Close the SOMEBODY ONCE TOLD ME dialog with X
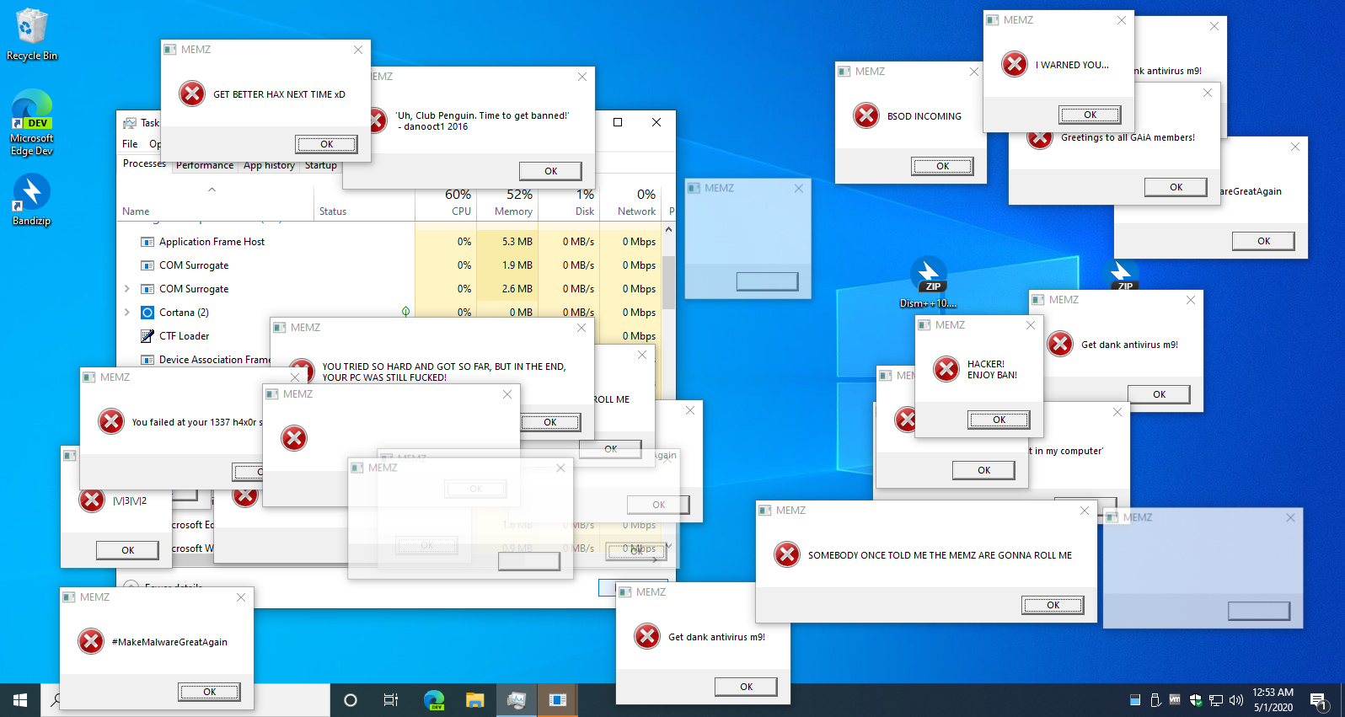 tap(1085, 511)
